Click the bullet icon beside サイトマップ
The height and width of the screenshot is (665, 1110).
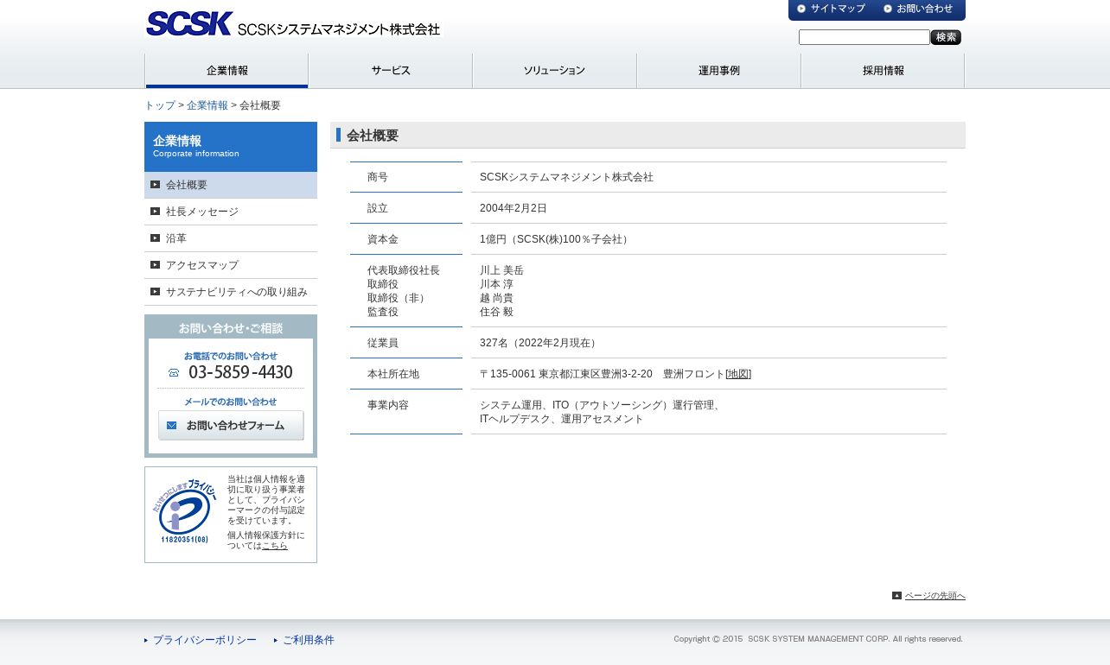(x=801, y=9)
